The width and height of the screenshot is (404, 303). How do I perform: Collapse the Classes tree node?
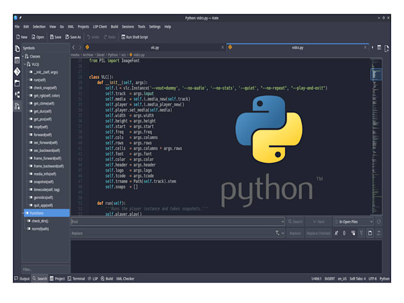[x=23, y=56]
